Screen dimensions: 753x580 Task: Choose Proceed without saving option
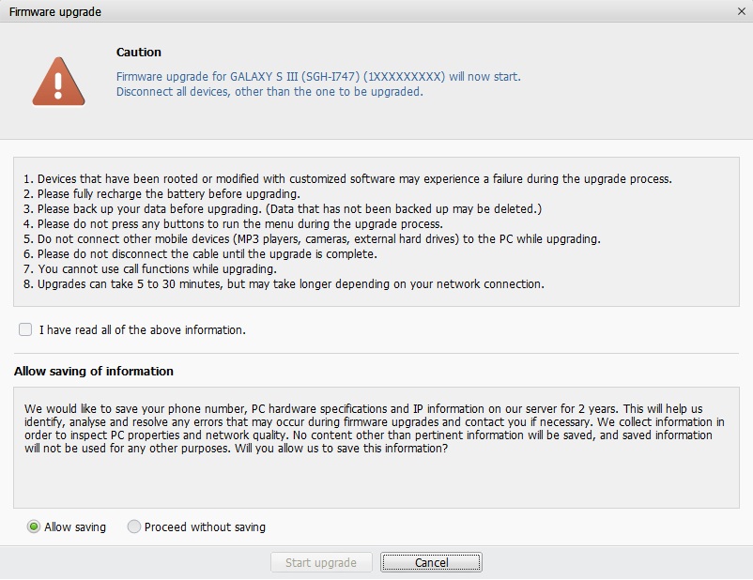[134, 527]
